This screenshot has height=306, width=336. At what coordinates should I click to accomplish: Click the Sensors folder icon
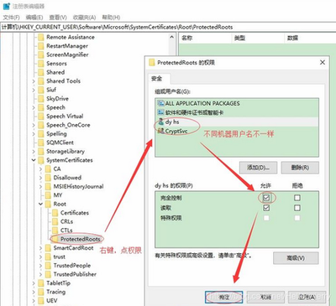(x=41, y=64)
